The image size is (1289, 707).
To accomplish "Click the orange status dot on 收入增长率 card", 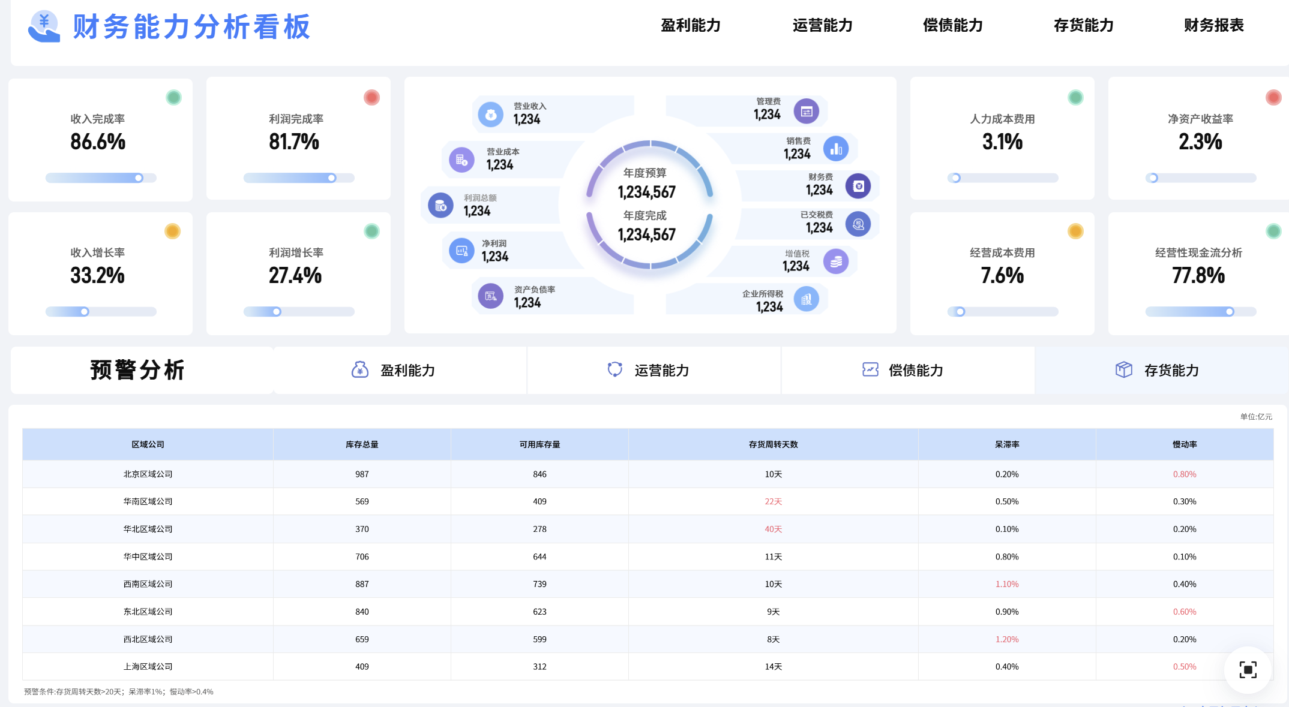I will 173,231.
